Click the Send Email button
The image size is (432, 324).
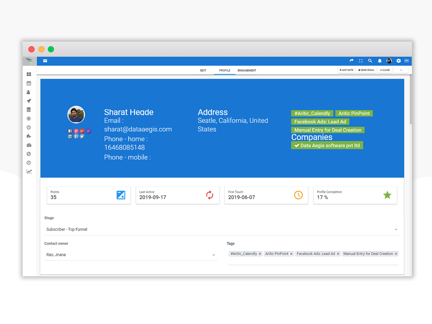pos(366,70)
